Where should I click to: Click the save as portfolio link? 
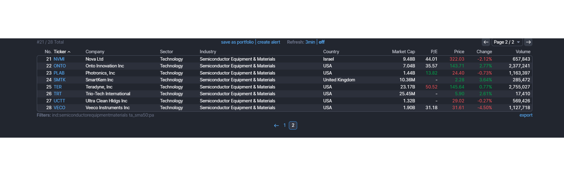click(237, 42)
